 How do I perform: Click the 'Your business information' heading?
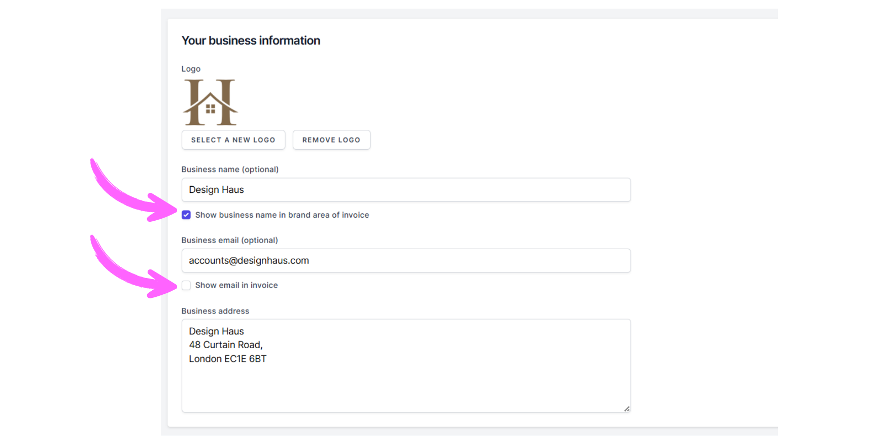251,41
